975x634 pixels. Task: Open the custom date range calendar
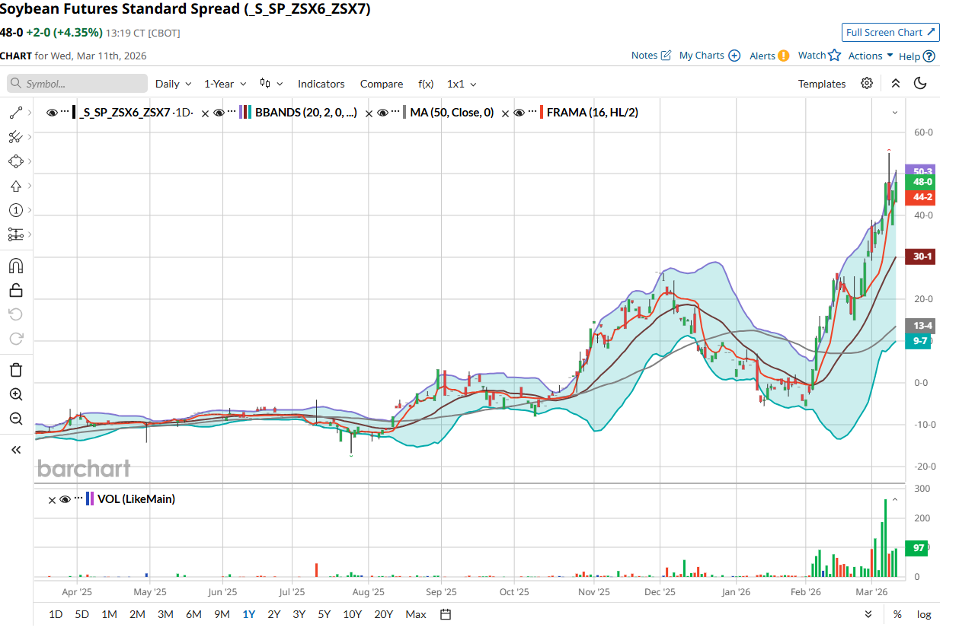(x=446, y=614)
